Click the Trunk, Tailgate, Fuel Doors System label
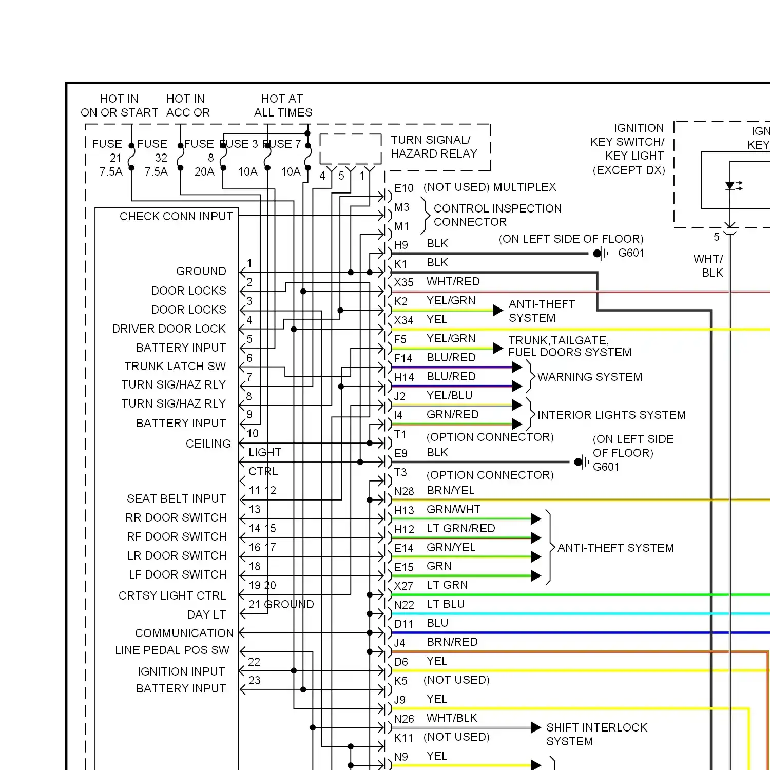770x770 pixels. point(569,346)
